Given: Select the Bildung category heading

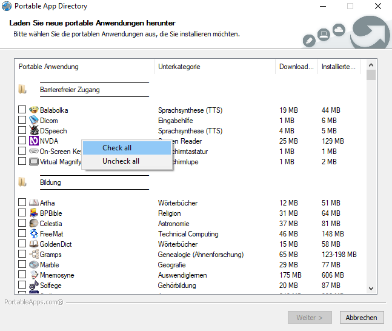Looking at the screenshot, I should [x=50, y=182].
